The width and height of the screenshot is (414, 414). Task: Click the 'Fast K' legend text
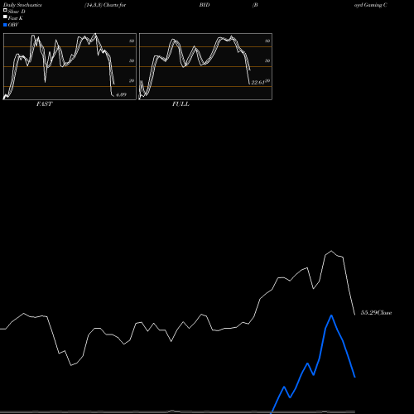(16, 18)
